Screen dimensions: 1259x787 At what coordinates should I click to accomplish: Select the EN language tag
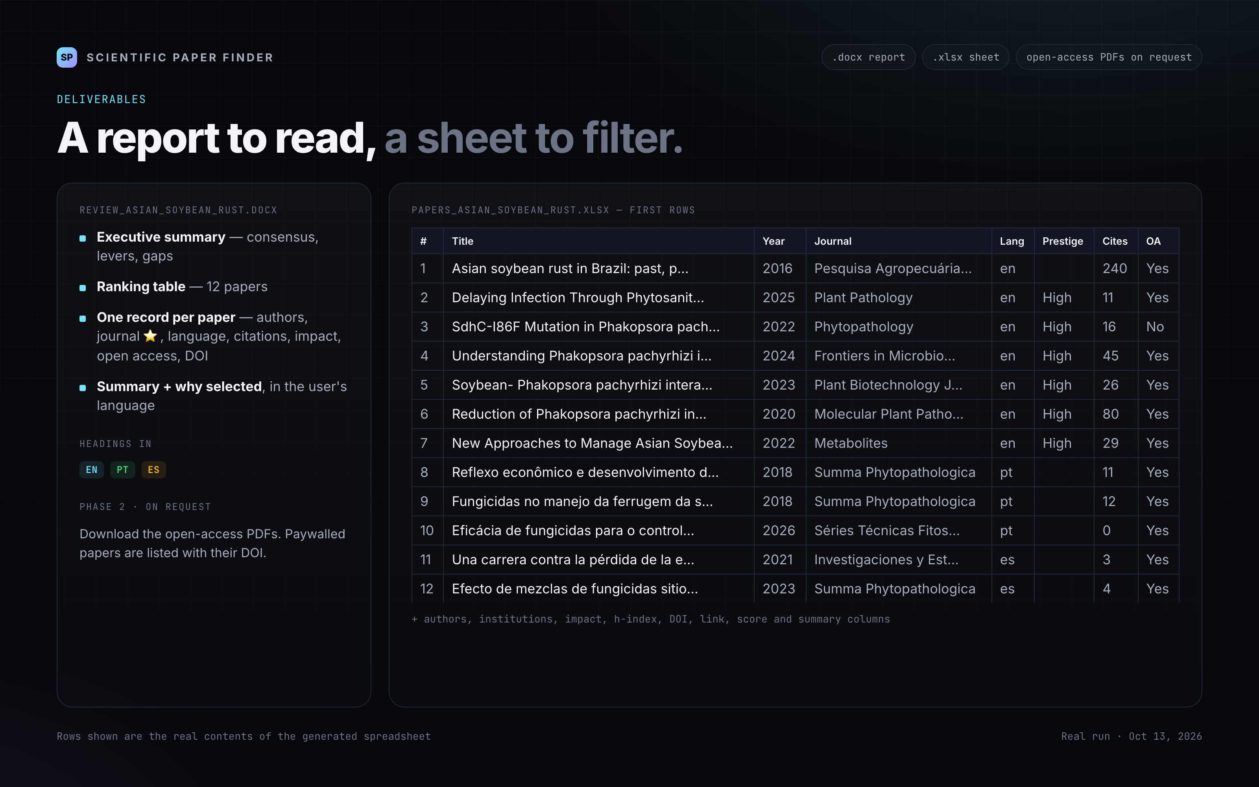(x=92, y=469)
